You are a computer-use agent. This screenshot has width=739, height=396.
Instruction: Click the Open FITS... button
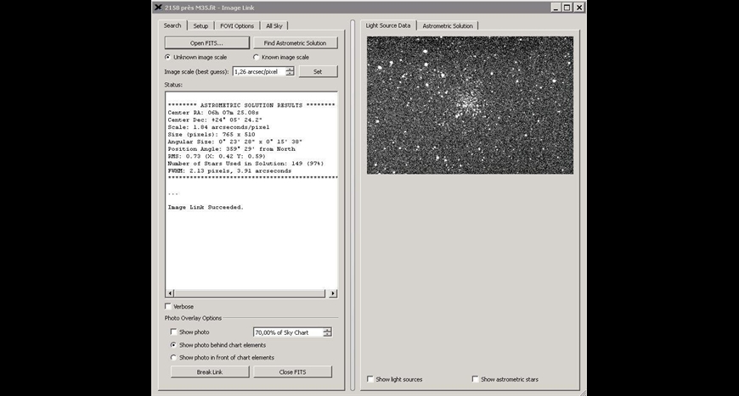pos(206,42)
